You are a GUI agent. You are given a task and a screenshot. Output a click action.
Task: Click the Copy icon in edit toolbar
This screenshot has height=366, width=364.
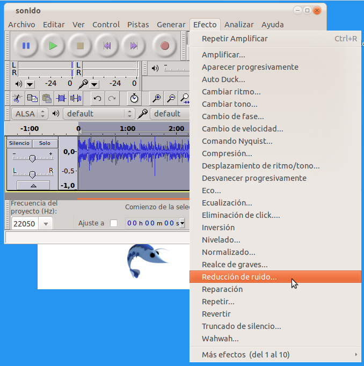(x=32, y=98)
